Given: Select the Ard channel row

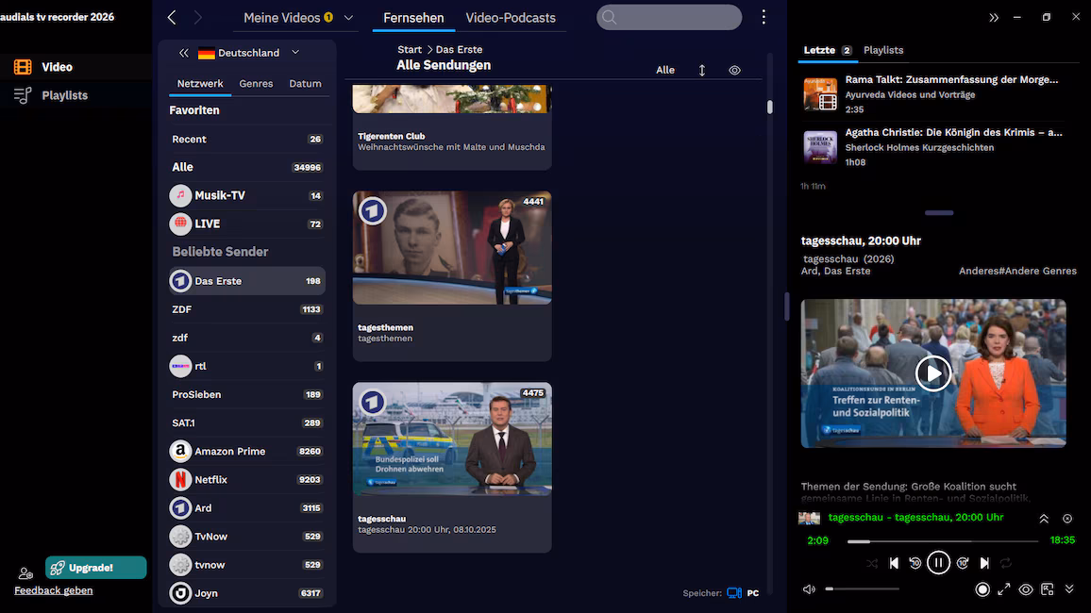Looking at the screenshot, I should coord(247,508).
